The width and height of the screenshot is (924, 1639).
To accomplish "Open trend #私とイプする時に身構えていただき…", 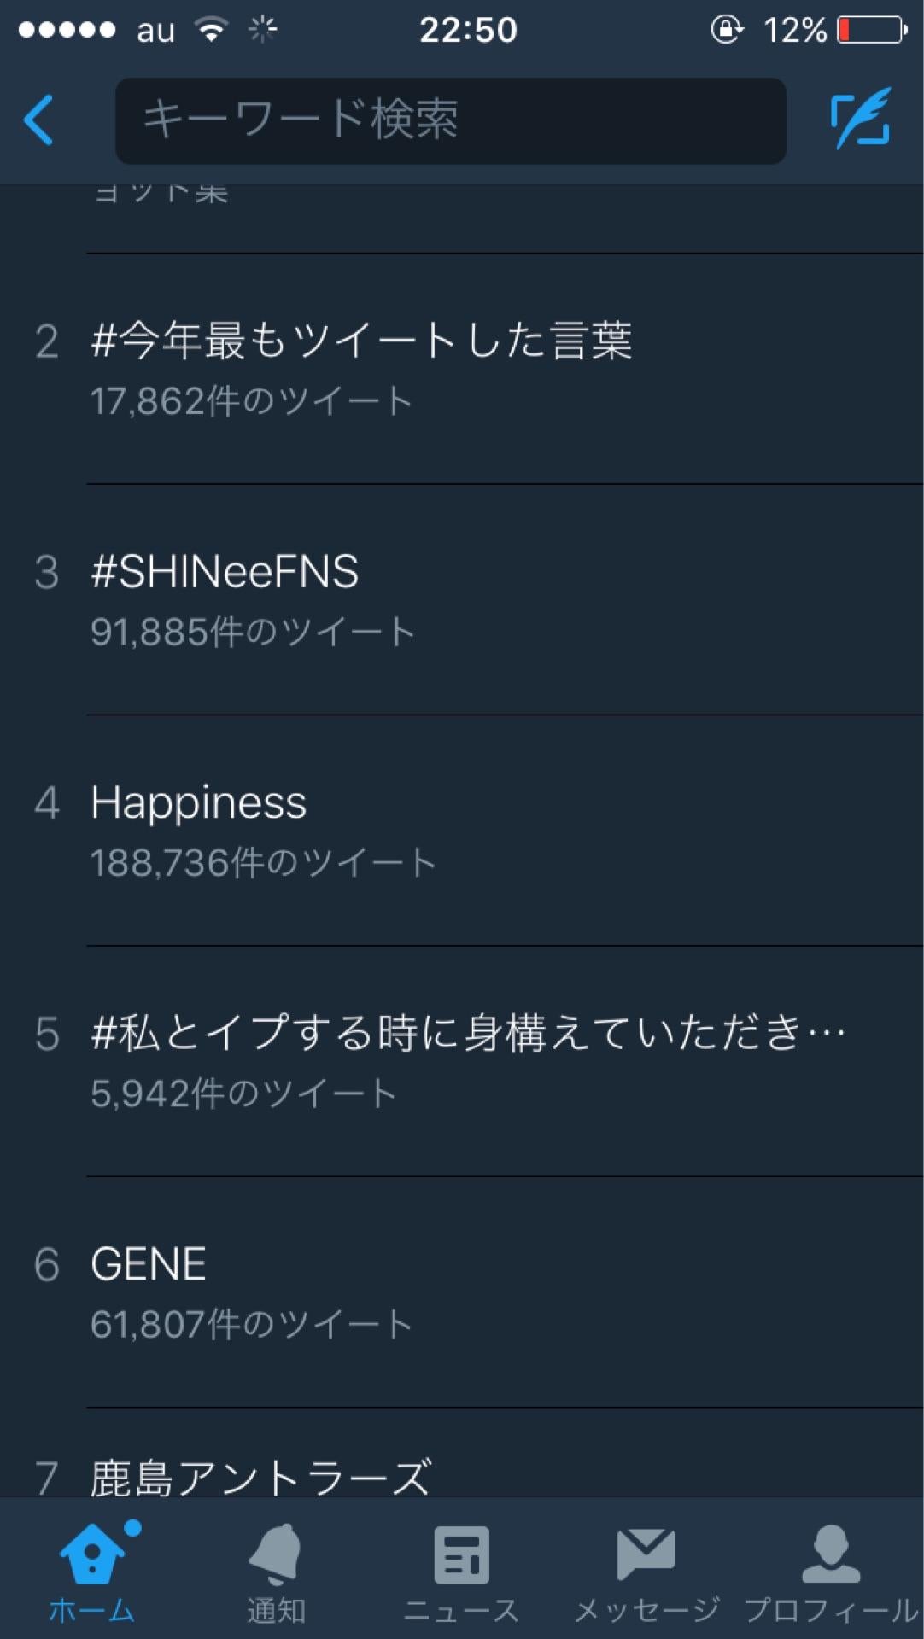I will (468, 1034).
